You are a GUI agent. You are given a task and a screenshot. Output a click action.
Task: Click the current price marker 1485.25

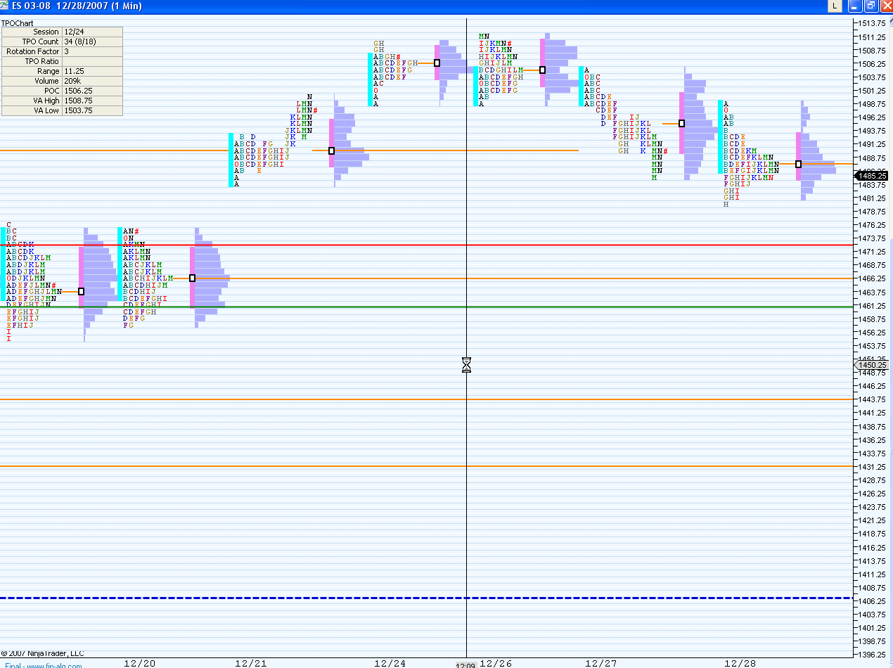click(x=872, y=176)
